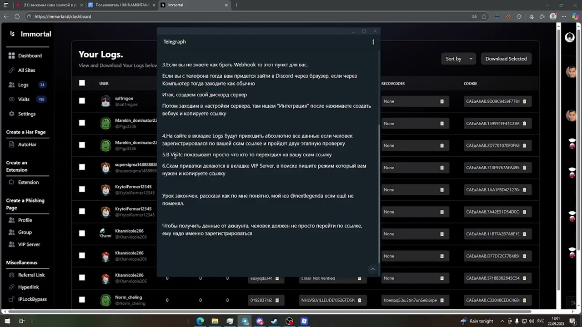Click the chain icon next to Hyperlink
The height and width of the screenshot is (327, 582).
(12, 287)
